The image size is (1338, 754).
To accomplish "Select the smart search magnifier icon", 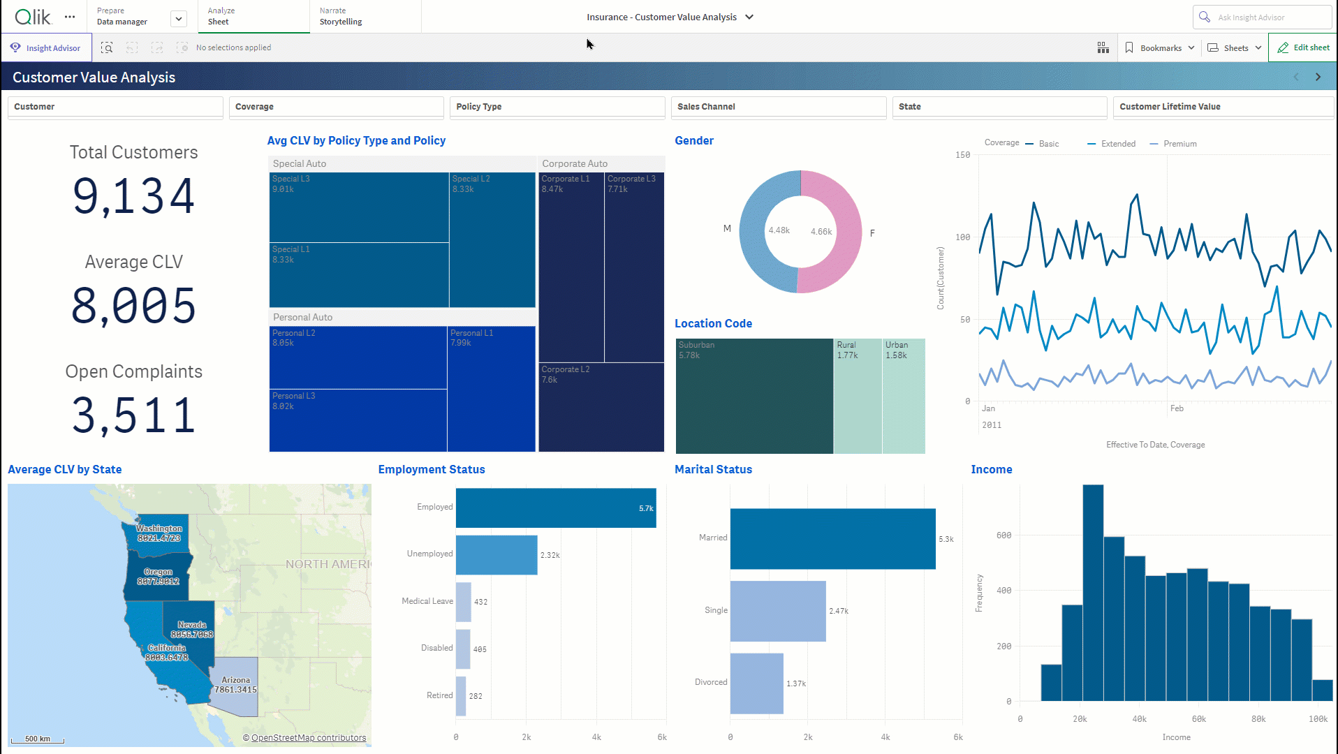I will [107, 47].
